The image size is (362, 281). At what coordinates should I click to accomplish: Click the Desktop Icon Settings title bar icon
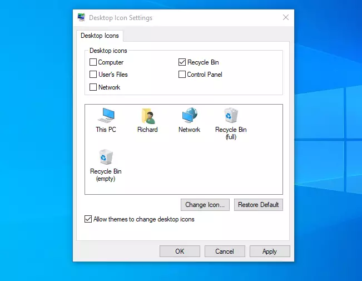click(81, 17)
